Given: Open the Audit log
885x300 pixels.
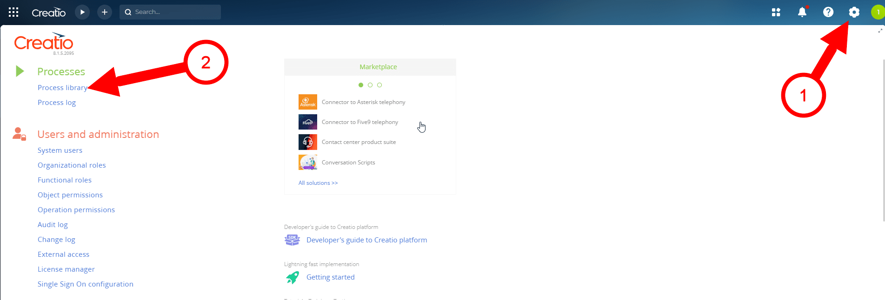Looking at the screenshot, I should (53, 225).
